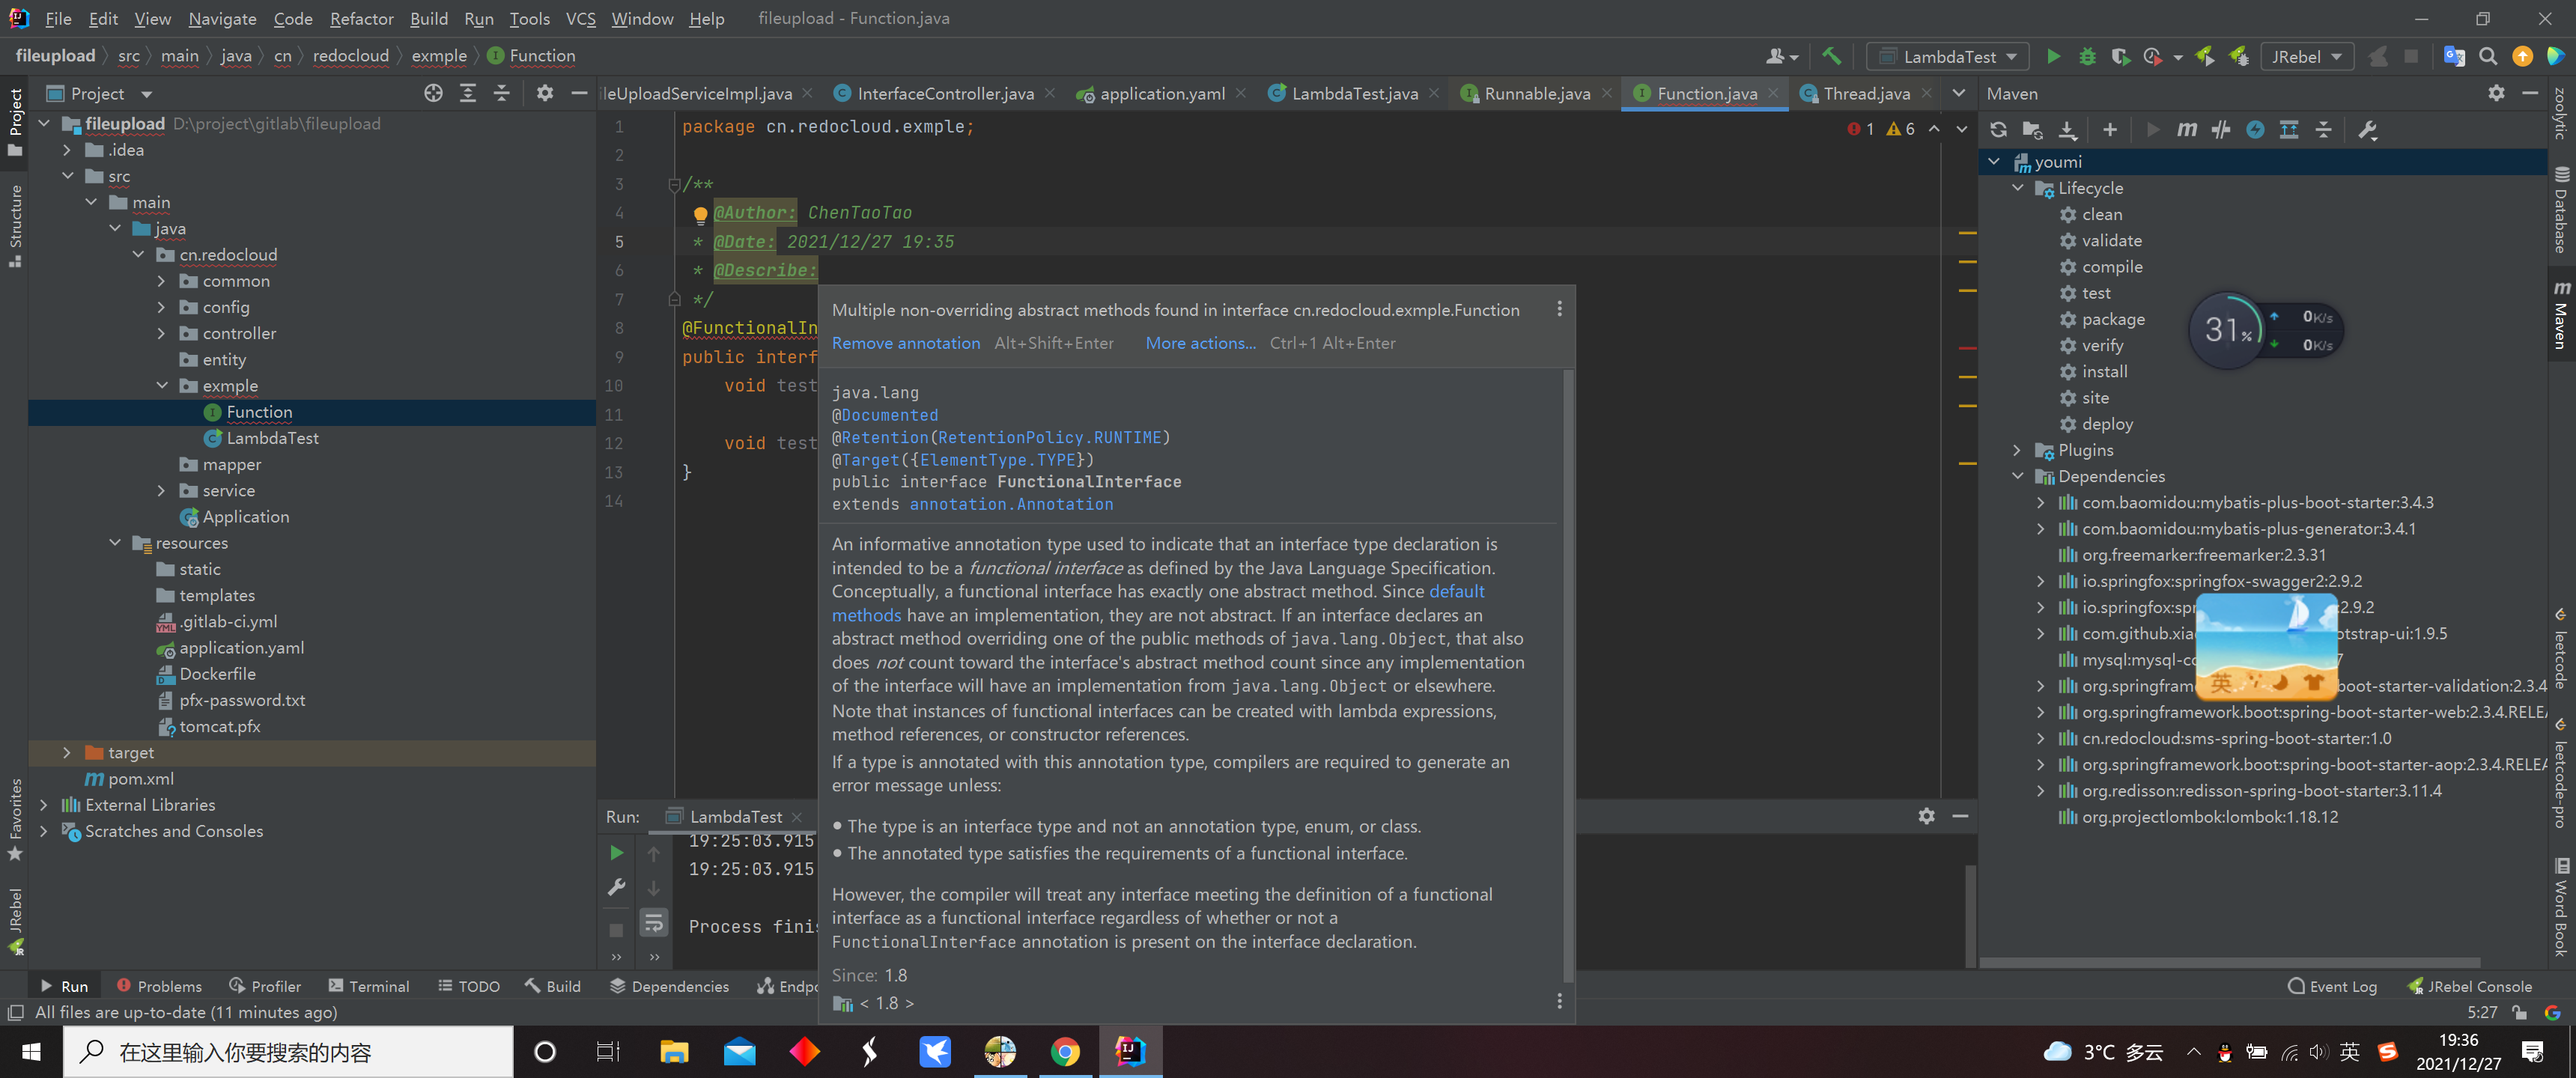Click the documentation popup vertical scrollbar
The width and height of the screenshot is (2576, 1078).
point(1567,670)
